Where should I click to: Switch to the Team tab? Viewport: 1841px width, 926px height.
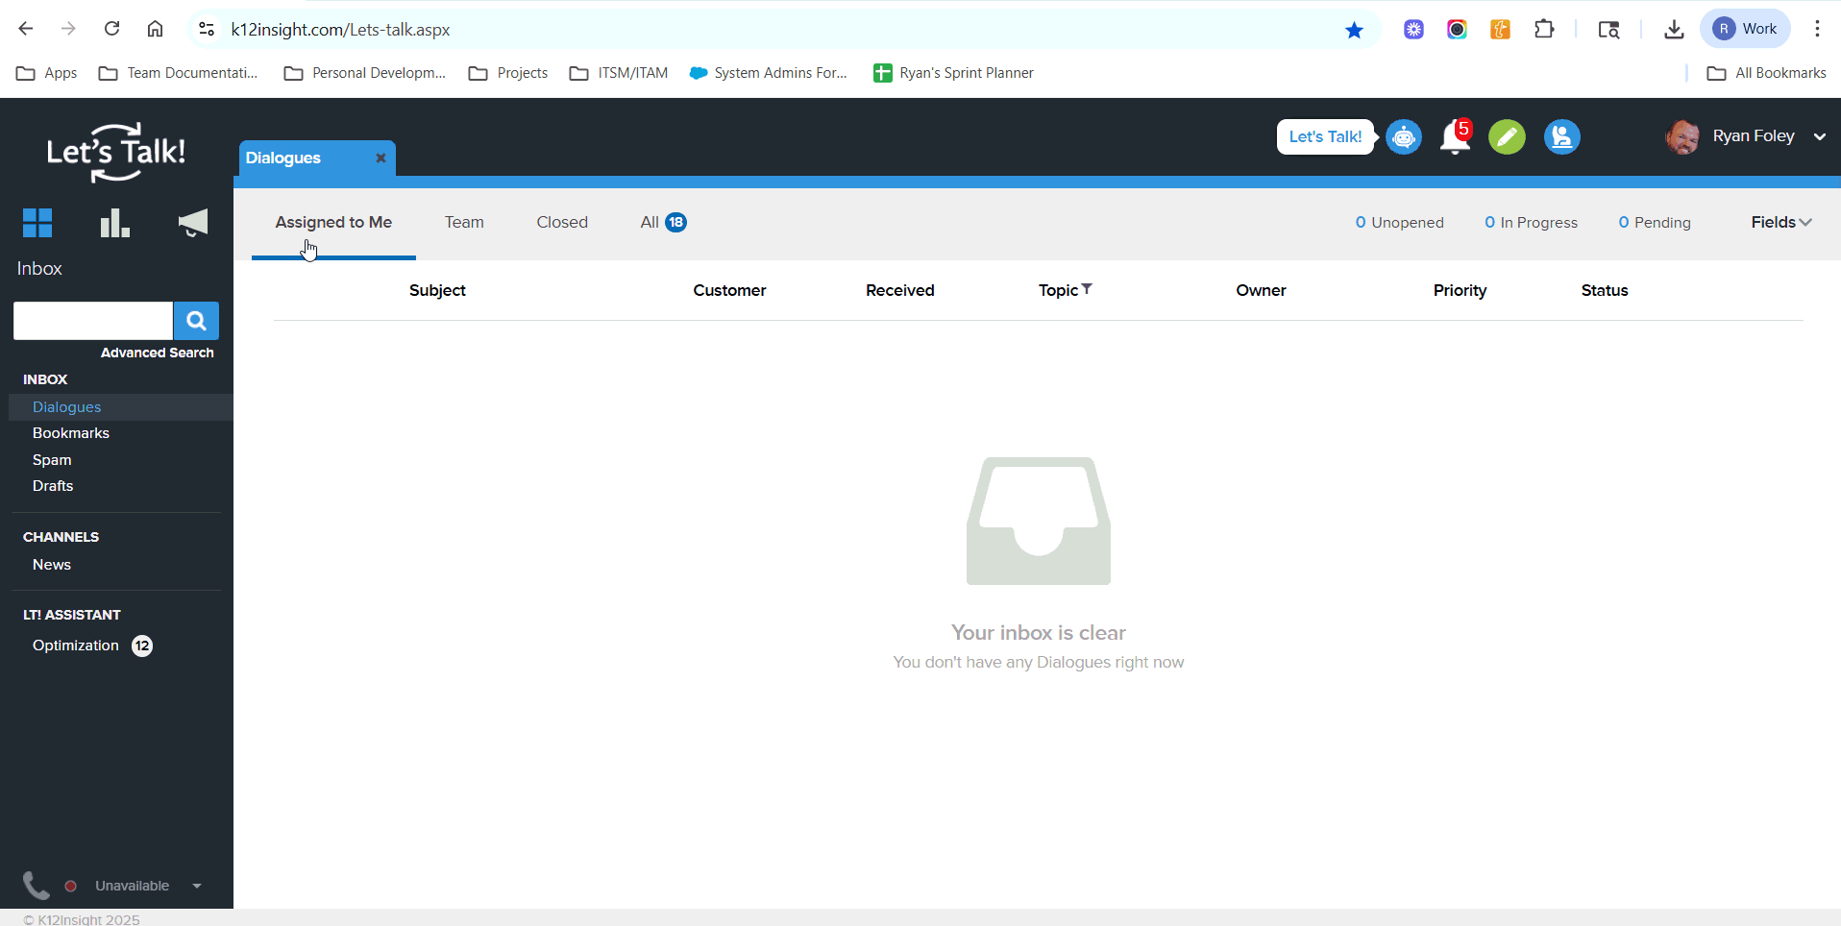(x=464, y=222)
